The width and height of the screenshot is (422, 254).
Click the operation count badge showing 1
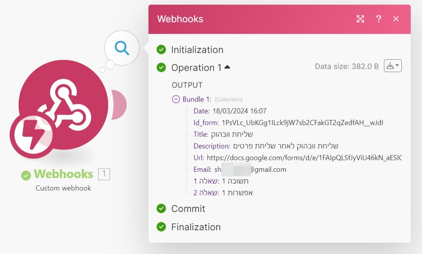coord(104,174)
